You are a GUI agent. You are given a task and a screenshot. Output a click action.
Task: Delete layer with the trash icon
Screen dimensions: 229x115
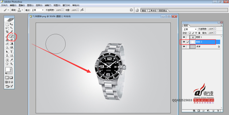(x=218, y=111)
